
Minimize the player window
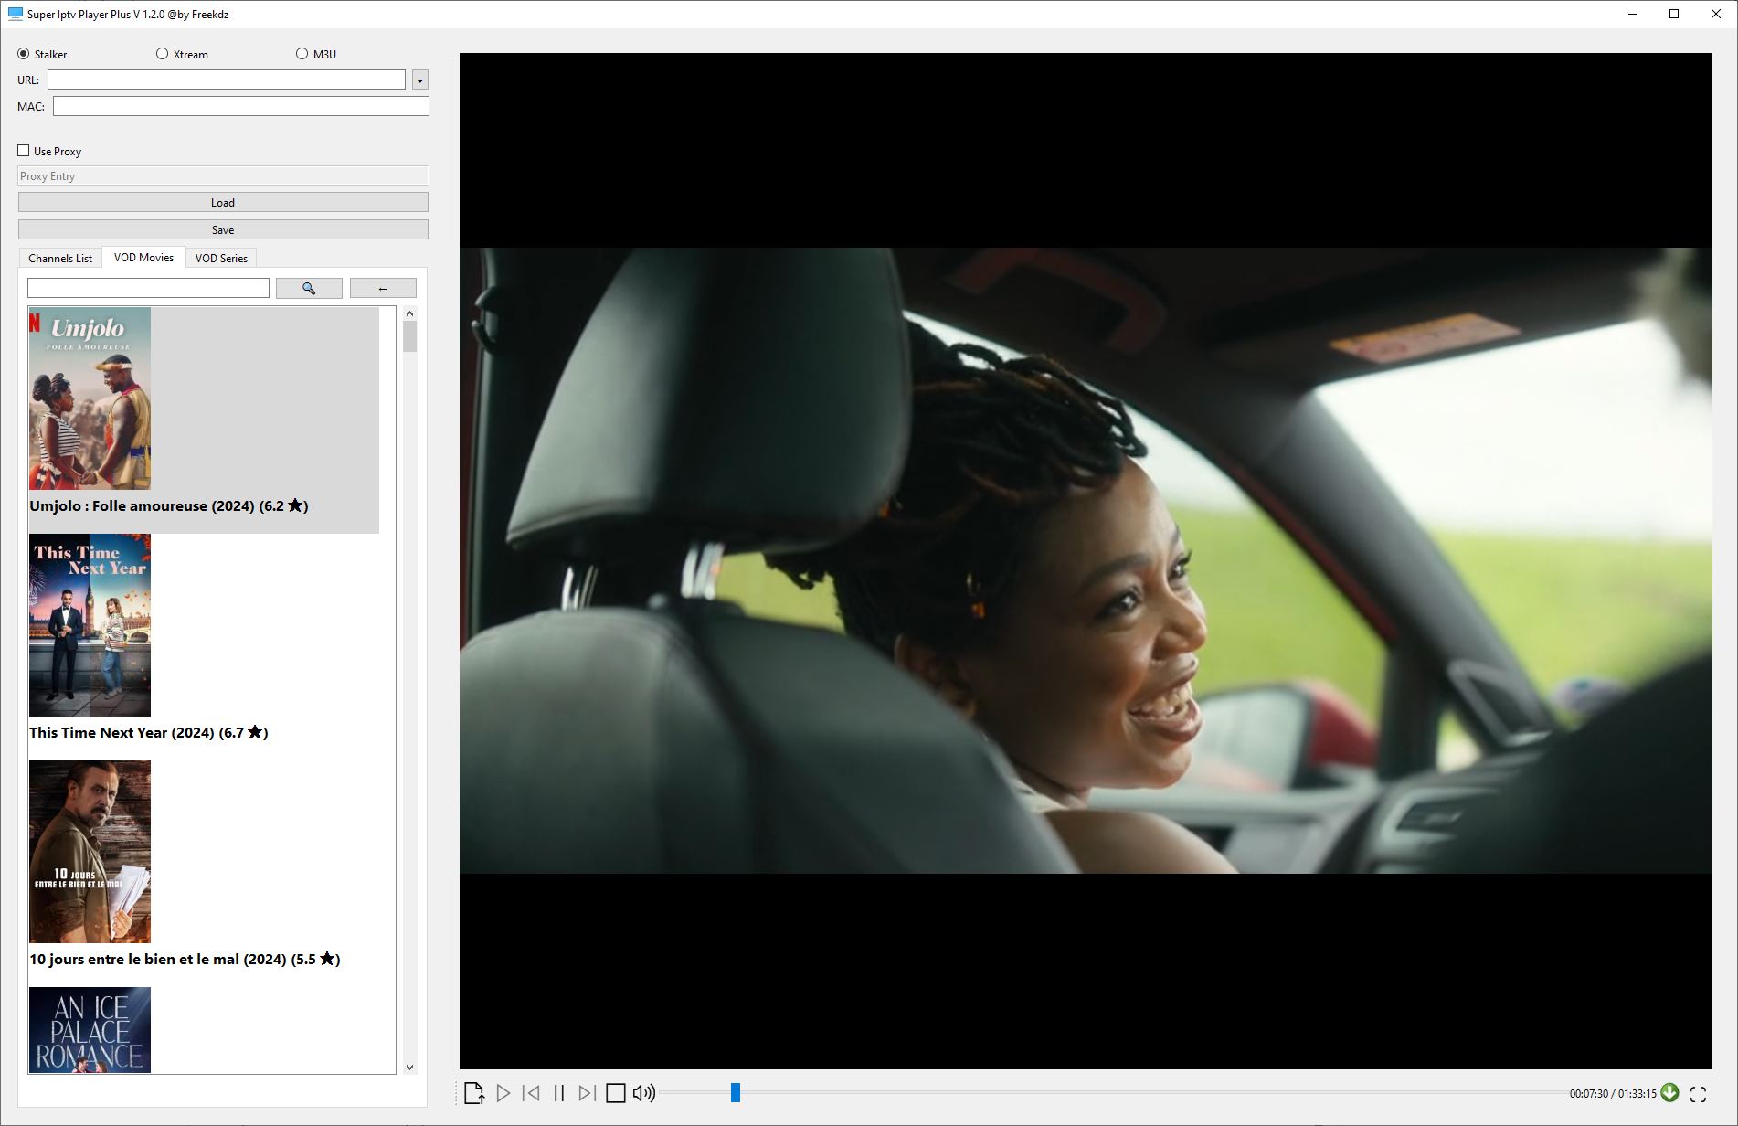tap(1633, 14)
